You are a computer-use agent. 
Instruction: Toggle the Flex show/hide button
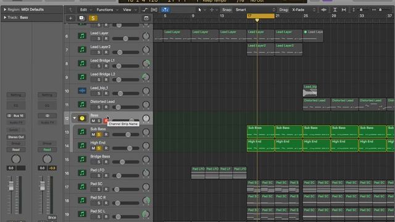154,10
